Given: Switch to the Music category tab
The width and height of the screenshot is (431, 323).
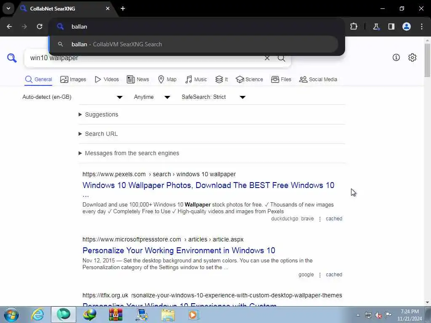Looking at the screenshot, I should point(196,79).
